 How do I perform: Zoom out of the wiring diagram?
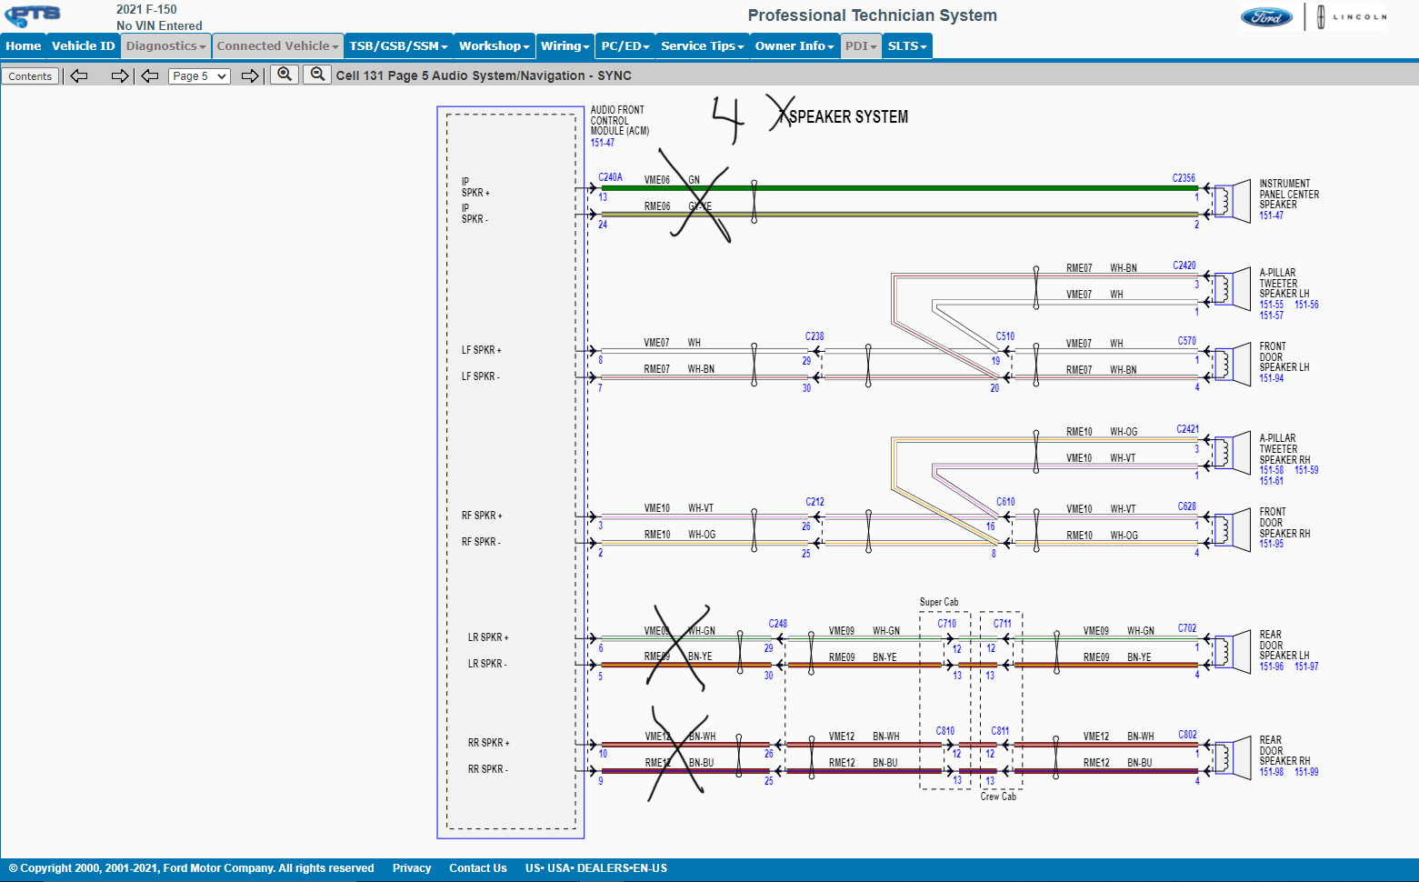coord(317,75)
